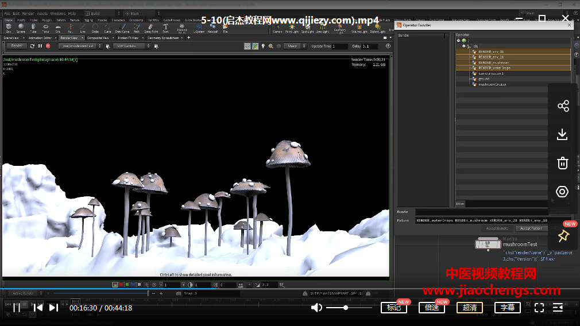Switch to the Scene View tab

point(11,38)
